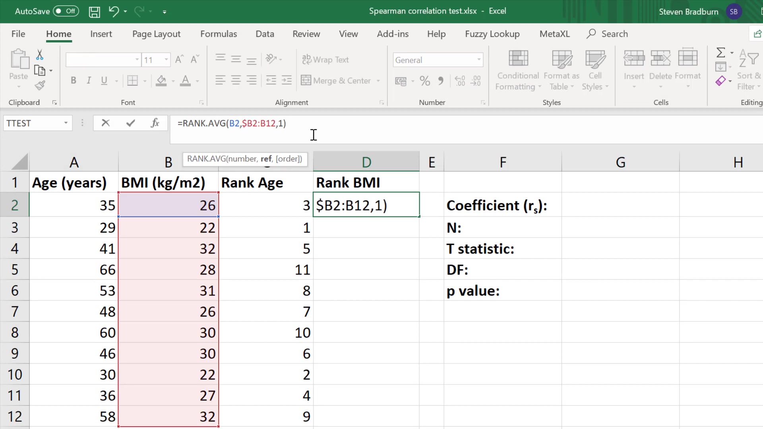The width and height of the screenshot is (763, 429).
Task: Click the Underline formatting icon
Action: click(104, 80)
